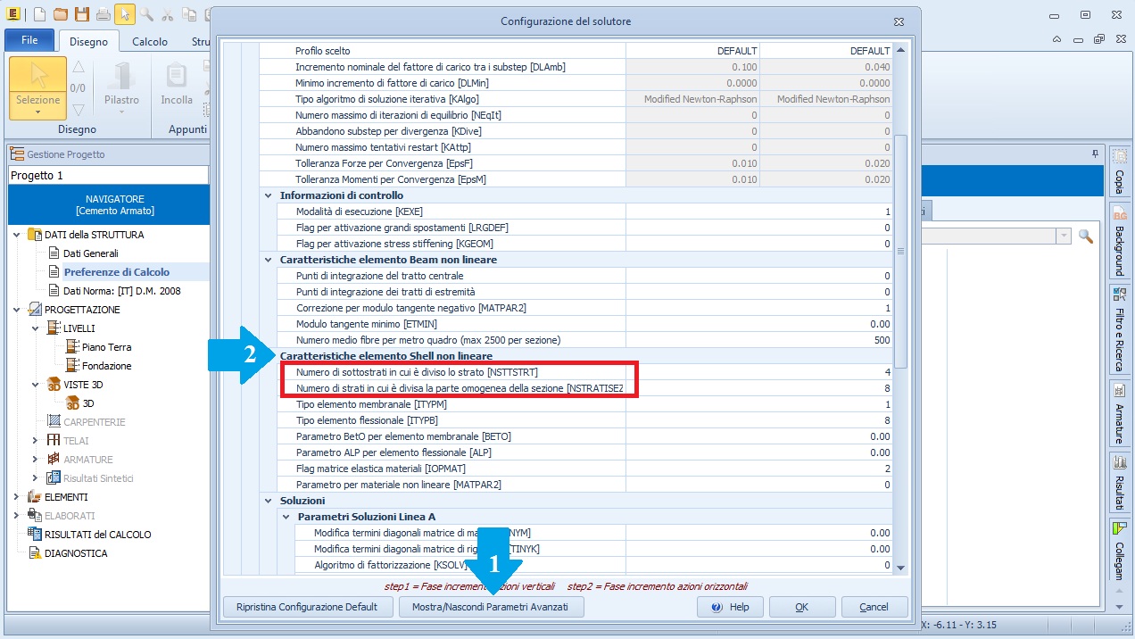This screenshot has height=639, width=1135.
Task: Click the Print icon in quick toolbar
Action: tap(104, 14)
